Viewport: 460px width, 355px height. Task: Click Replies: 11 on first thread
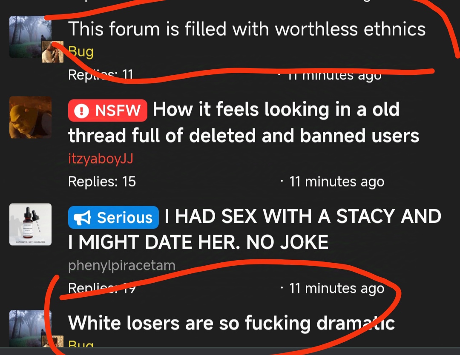pyautogui.click(x=101, y=75)
